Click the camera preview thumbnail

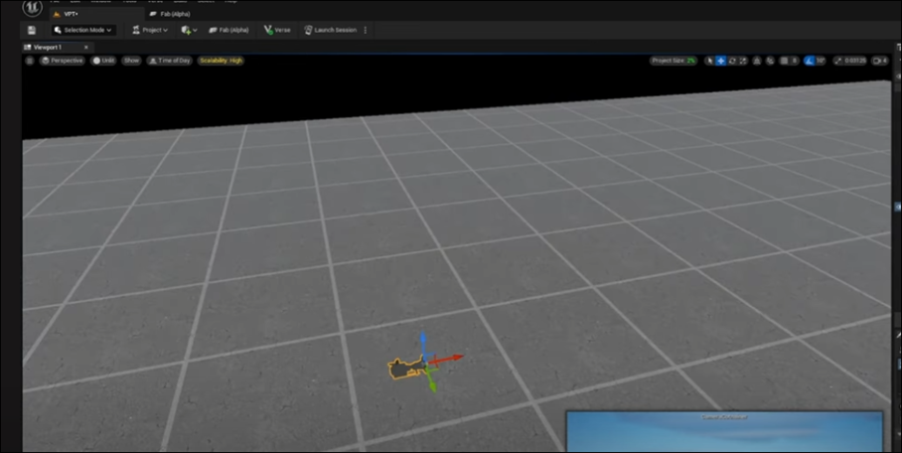724,432
